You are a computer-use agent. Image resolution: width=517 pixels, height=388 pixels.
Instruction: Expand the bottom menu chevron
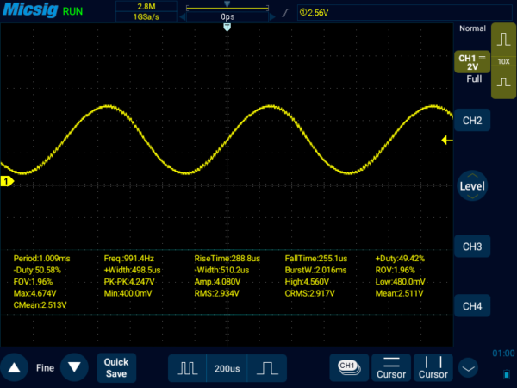pyautogui.click(x=469, y=368)
